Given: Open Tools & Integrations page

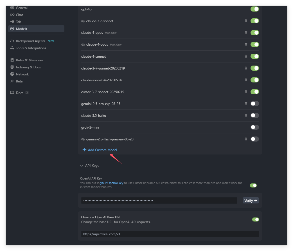Looking at the screenshot, I should (x=31, y=48).
